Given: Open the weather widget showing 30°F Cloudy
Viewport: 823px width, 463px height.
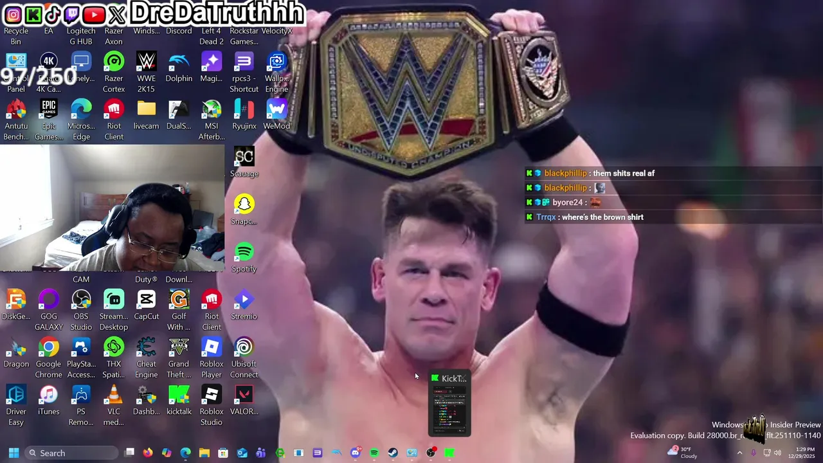Looking at the screenshot, I should click(683, 453).
